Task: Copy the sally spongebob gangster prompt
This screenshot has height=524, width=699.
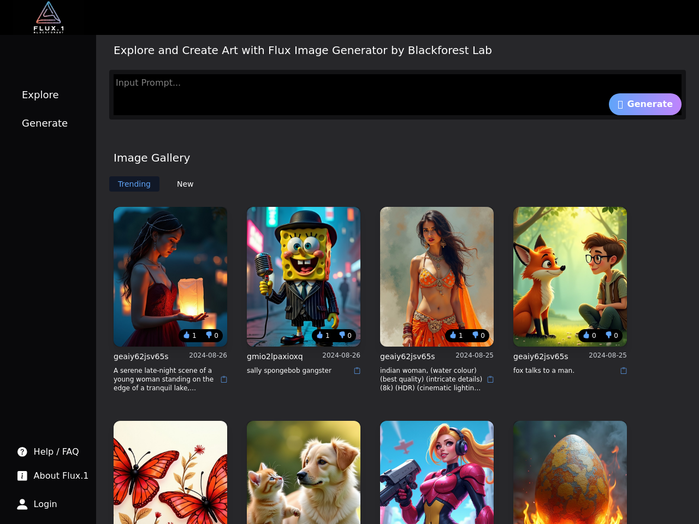Action: pos(357,371)
